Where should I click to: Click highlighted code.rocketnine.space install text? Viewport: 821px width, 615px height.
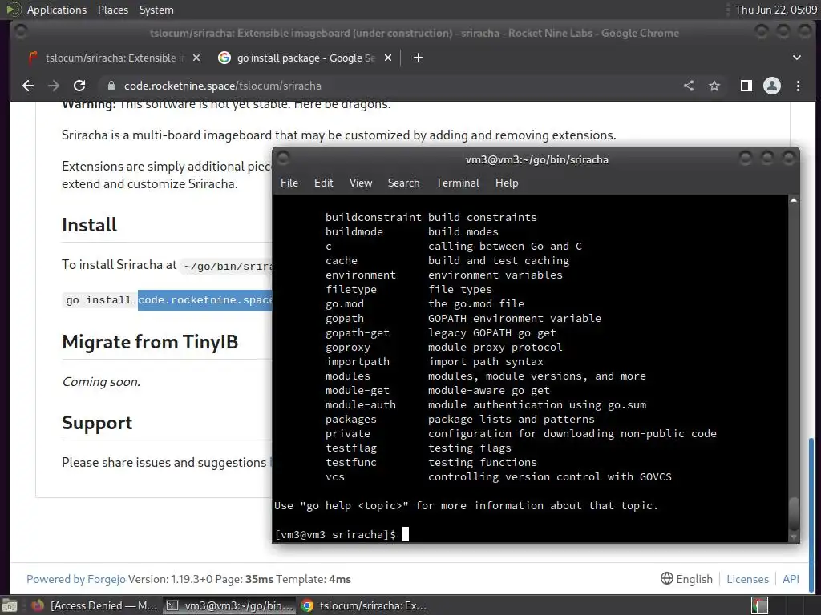point(204,300)
